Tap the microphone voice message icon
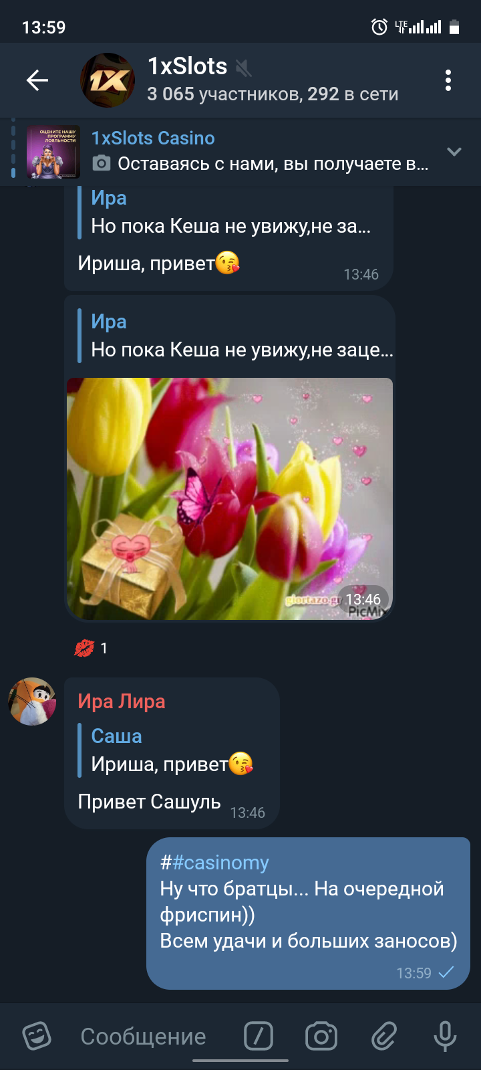Screen dimensions: 481x1070 click(x=445, y=1036)
